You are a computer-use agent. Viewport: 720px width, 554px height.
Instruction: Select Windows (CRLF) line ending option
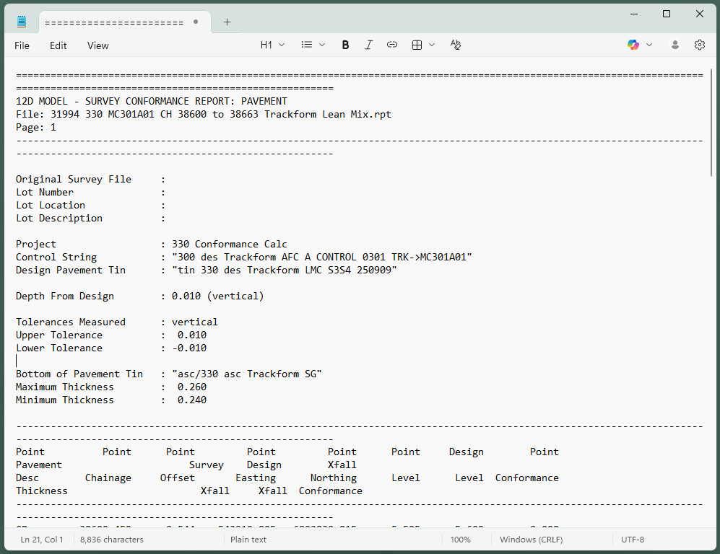531,540
